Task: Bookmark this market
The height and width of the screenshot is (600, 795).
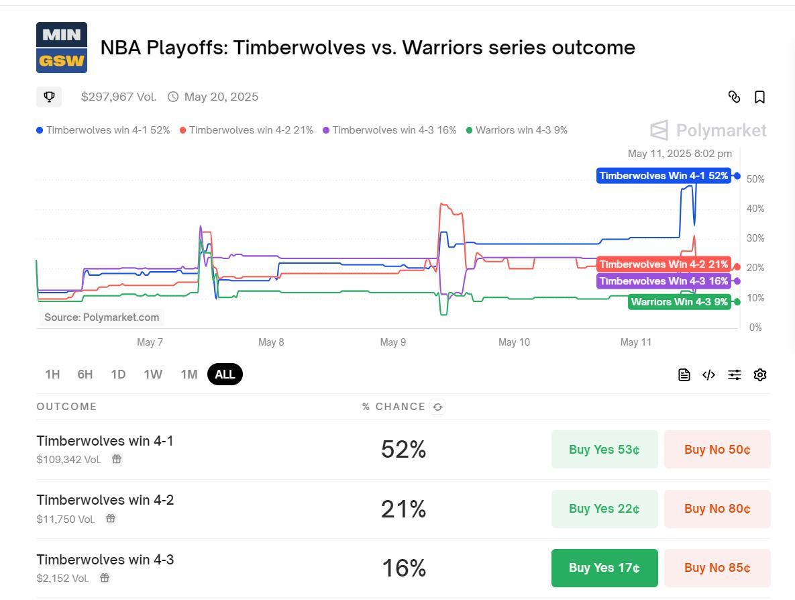Action: (x=759, y=97)
